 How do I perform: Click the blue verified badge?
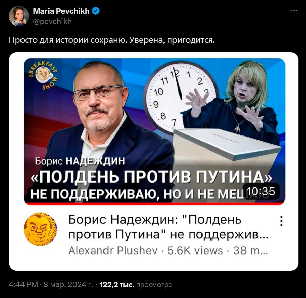tap(96, 11)
